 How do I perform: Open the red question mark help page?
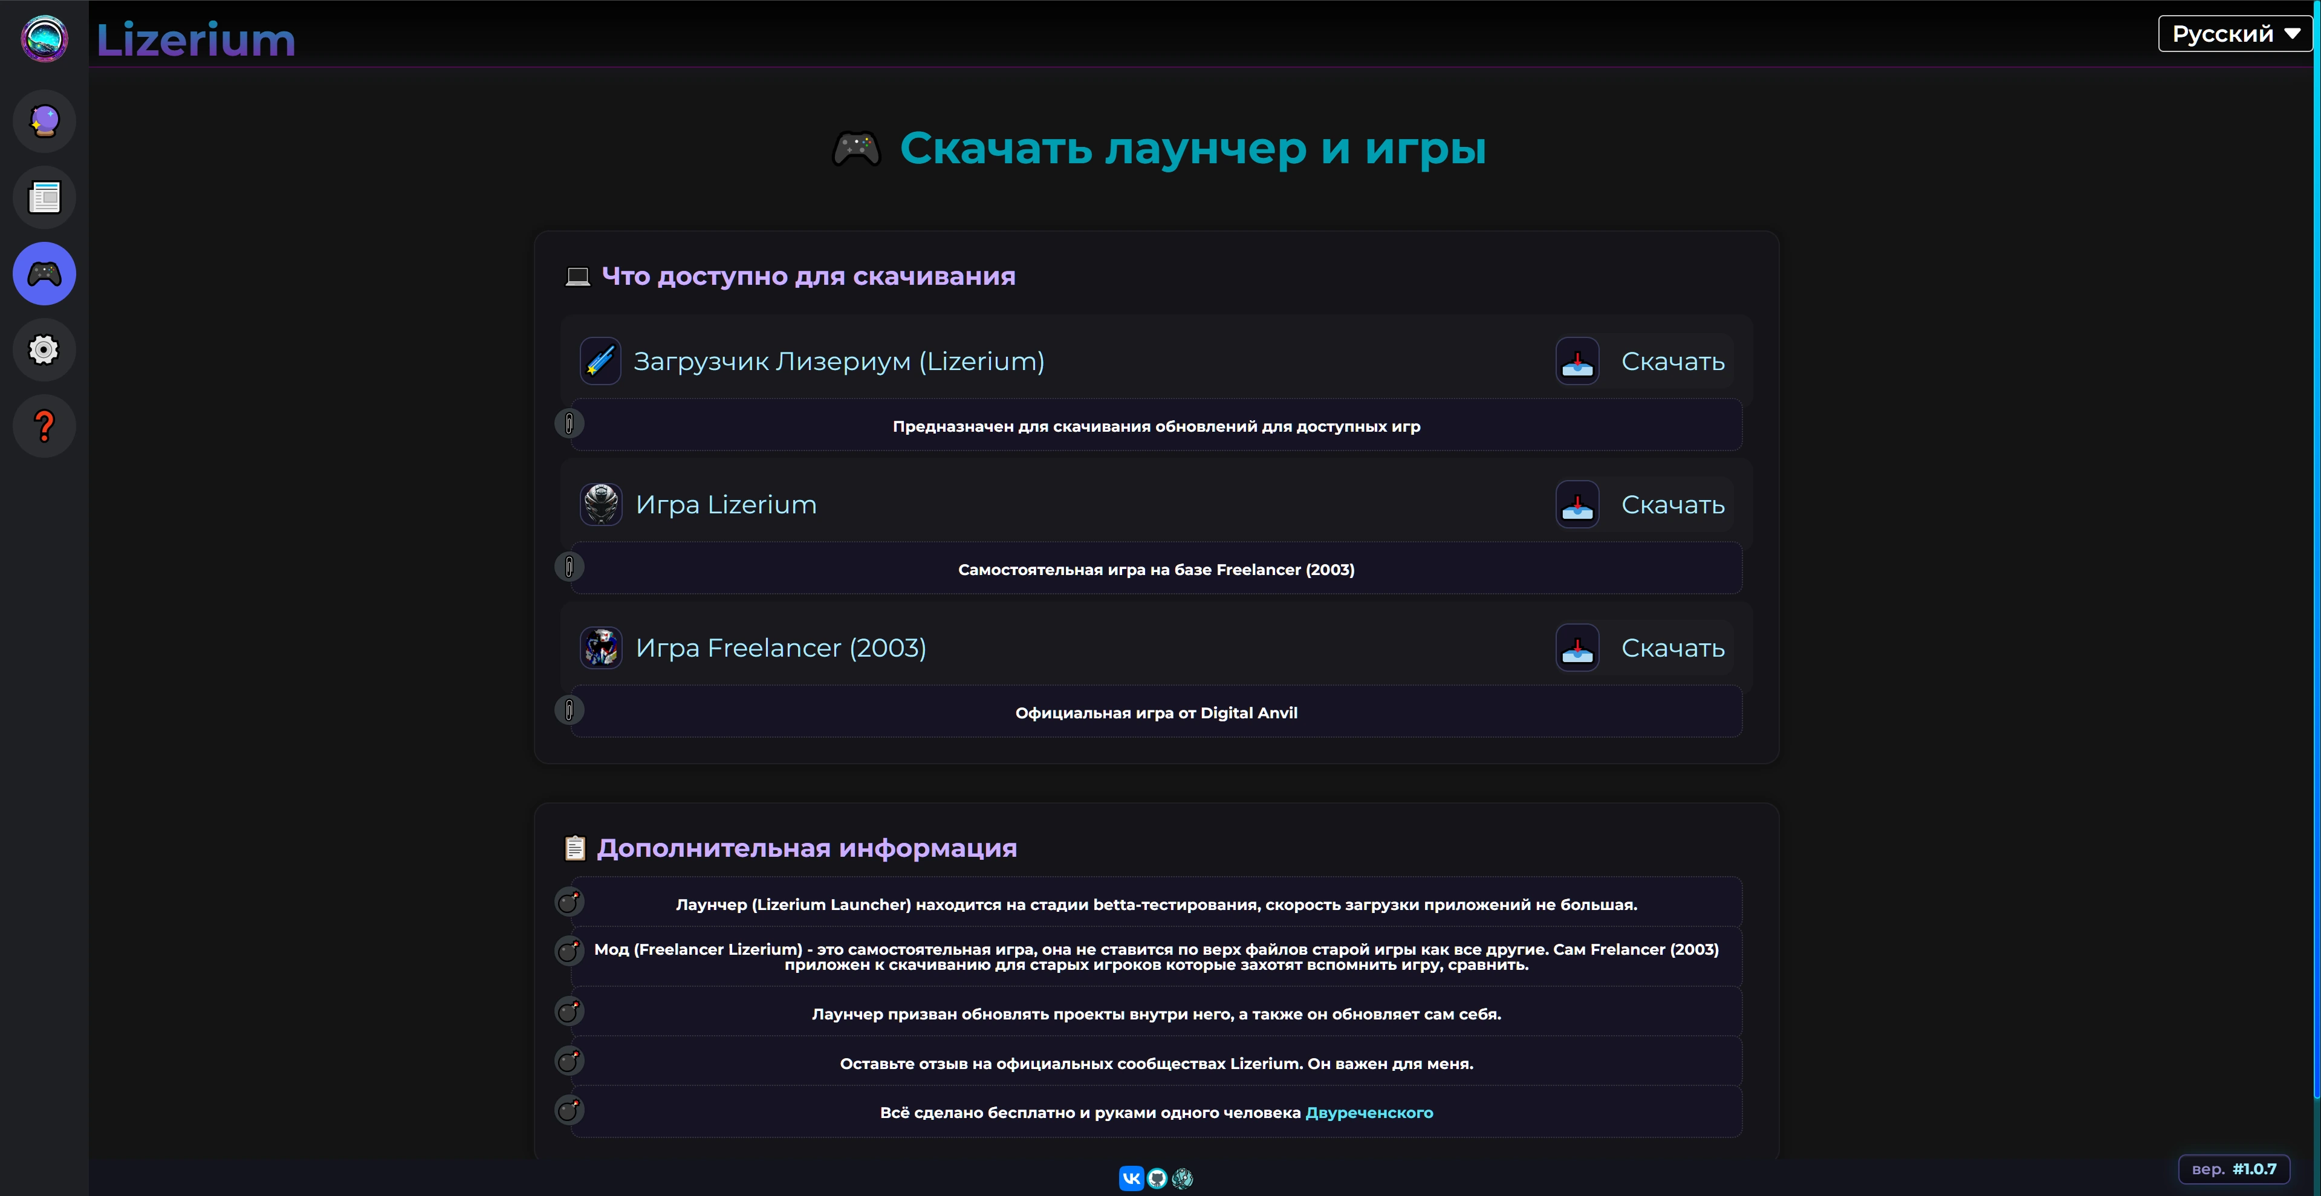click(44, 426)
